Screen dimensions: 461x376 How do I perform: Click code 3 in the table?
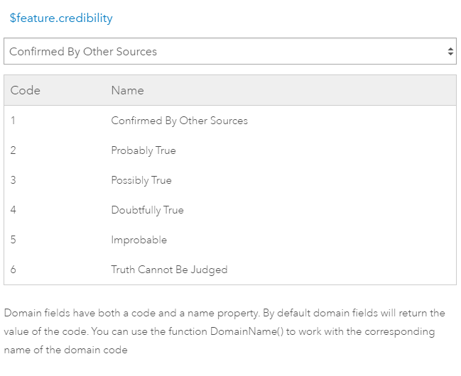click(13, 179)
